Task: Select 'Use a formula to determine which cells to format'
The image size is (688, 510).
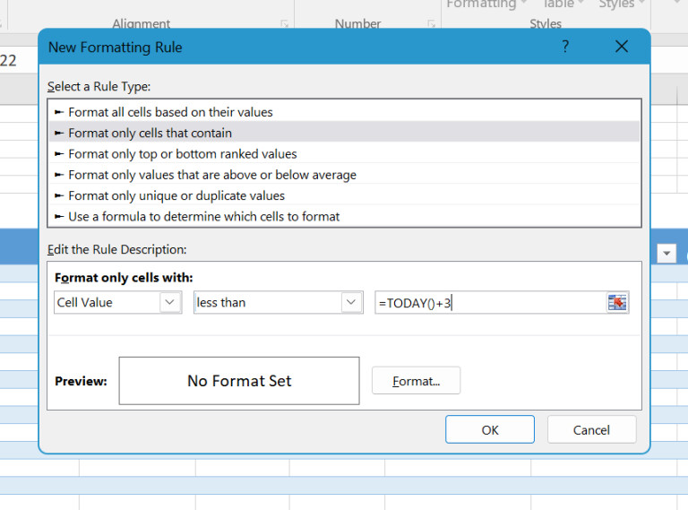Action: pos(203,216)
